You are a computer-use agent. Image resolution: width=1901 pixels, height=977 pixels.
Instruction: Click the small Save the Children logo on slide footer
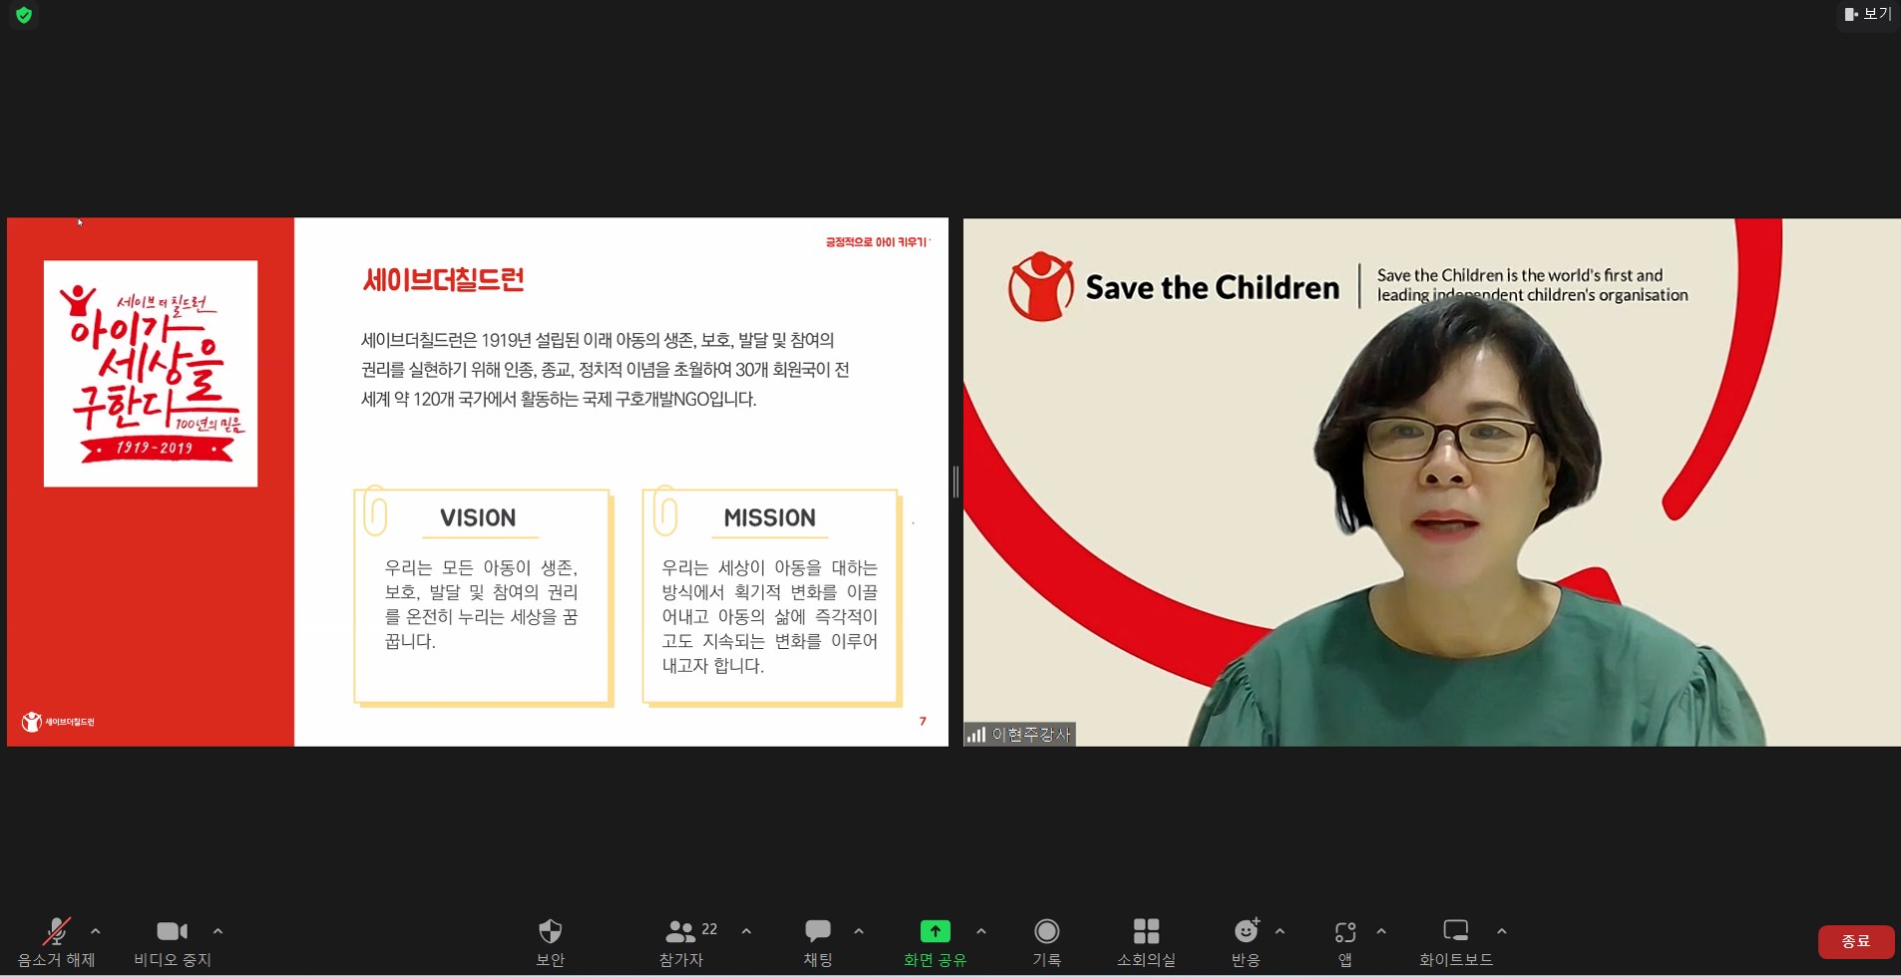click(58, 722)
